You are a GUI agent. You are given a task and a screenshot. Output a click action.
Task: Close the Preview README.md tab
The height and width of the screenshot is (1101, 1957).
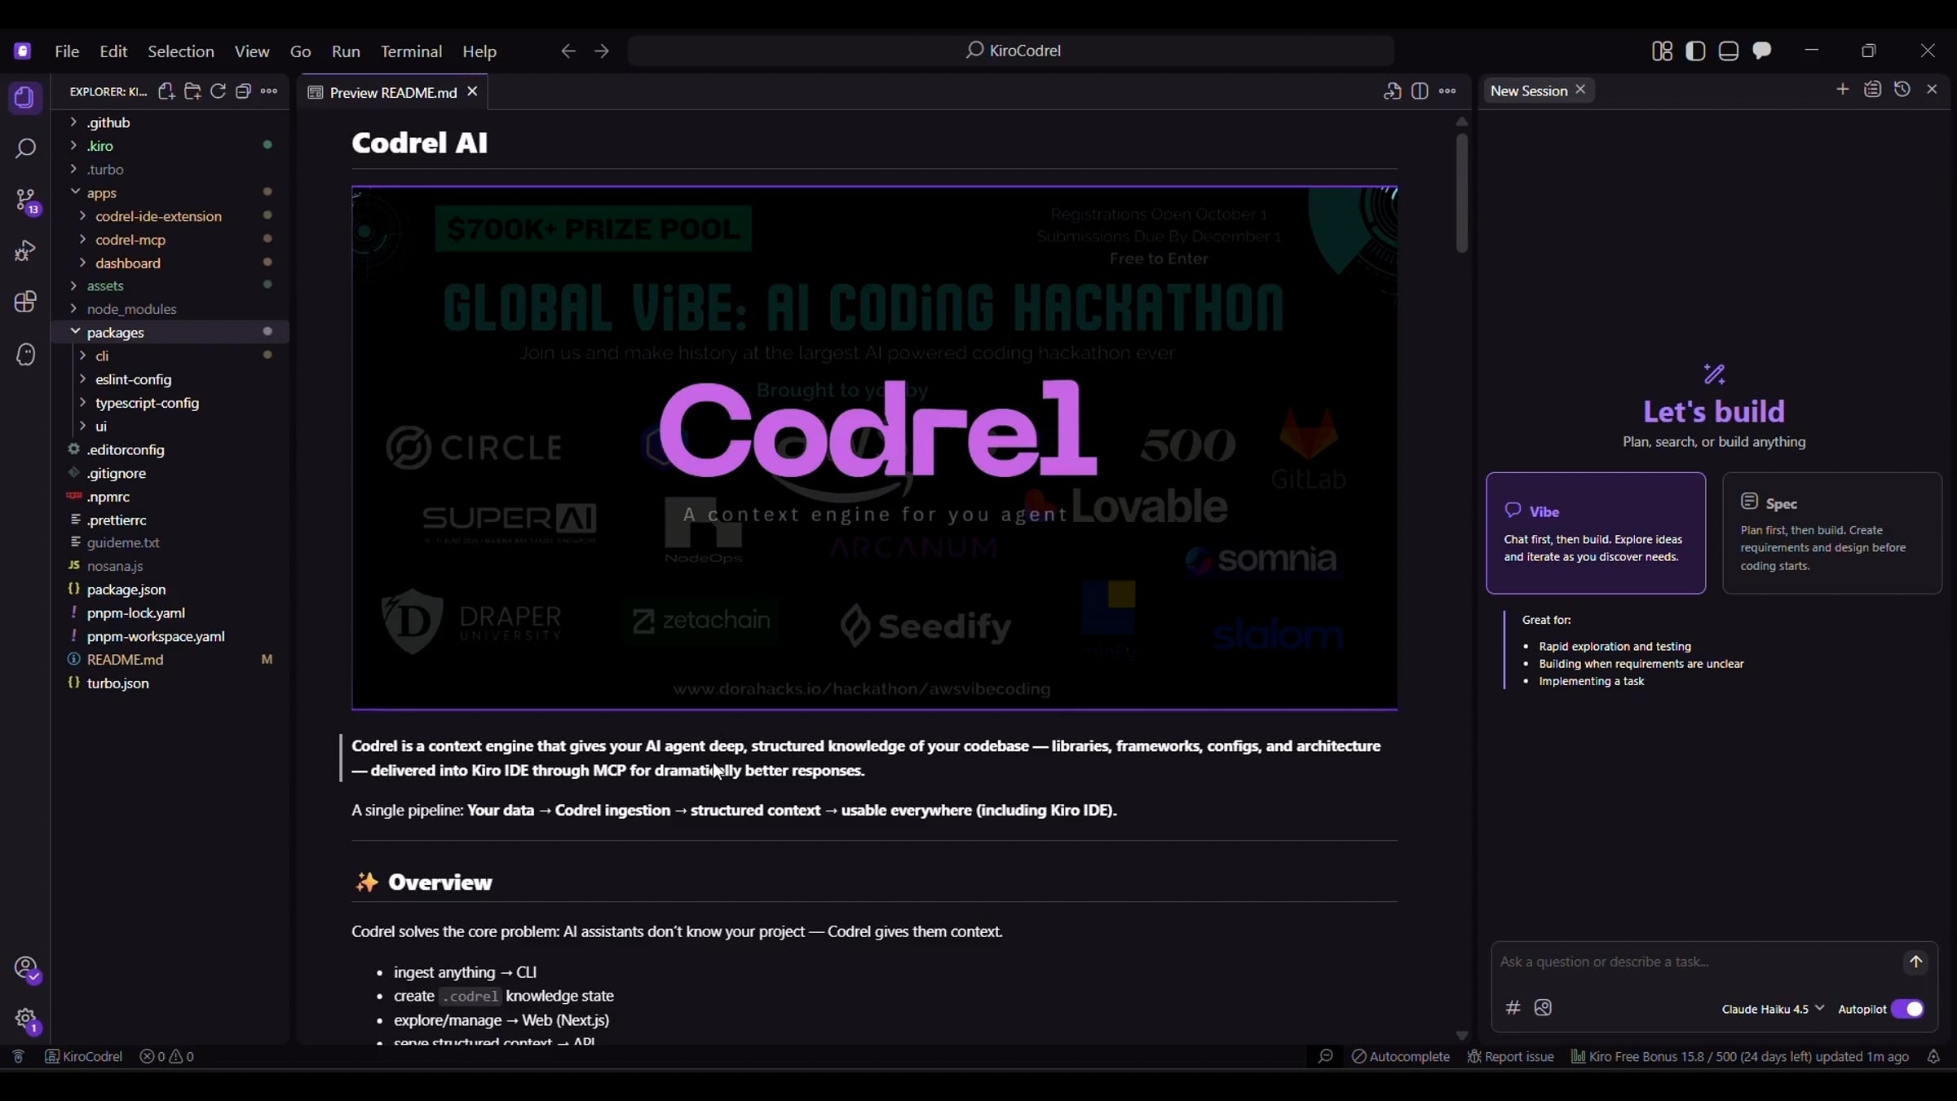point(472,91)
